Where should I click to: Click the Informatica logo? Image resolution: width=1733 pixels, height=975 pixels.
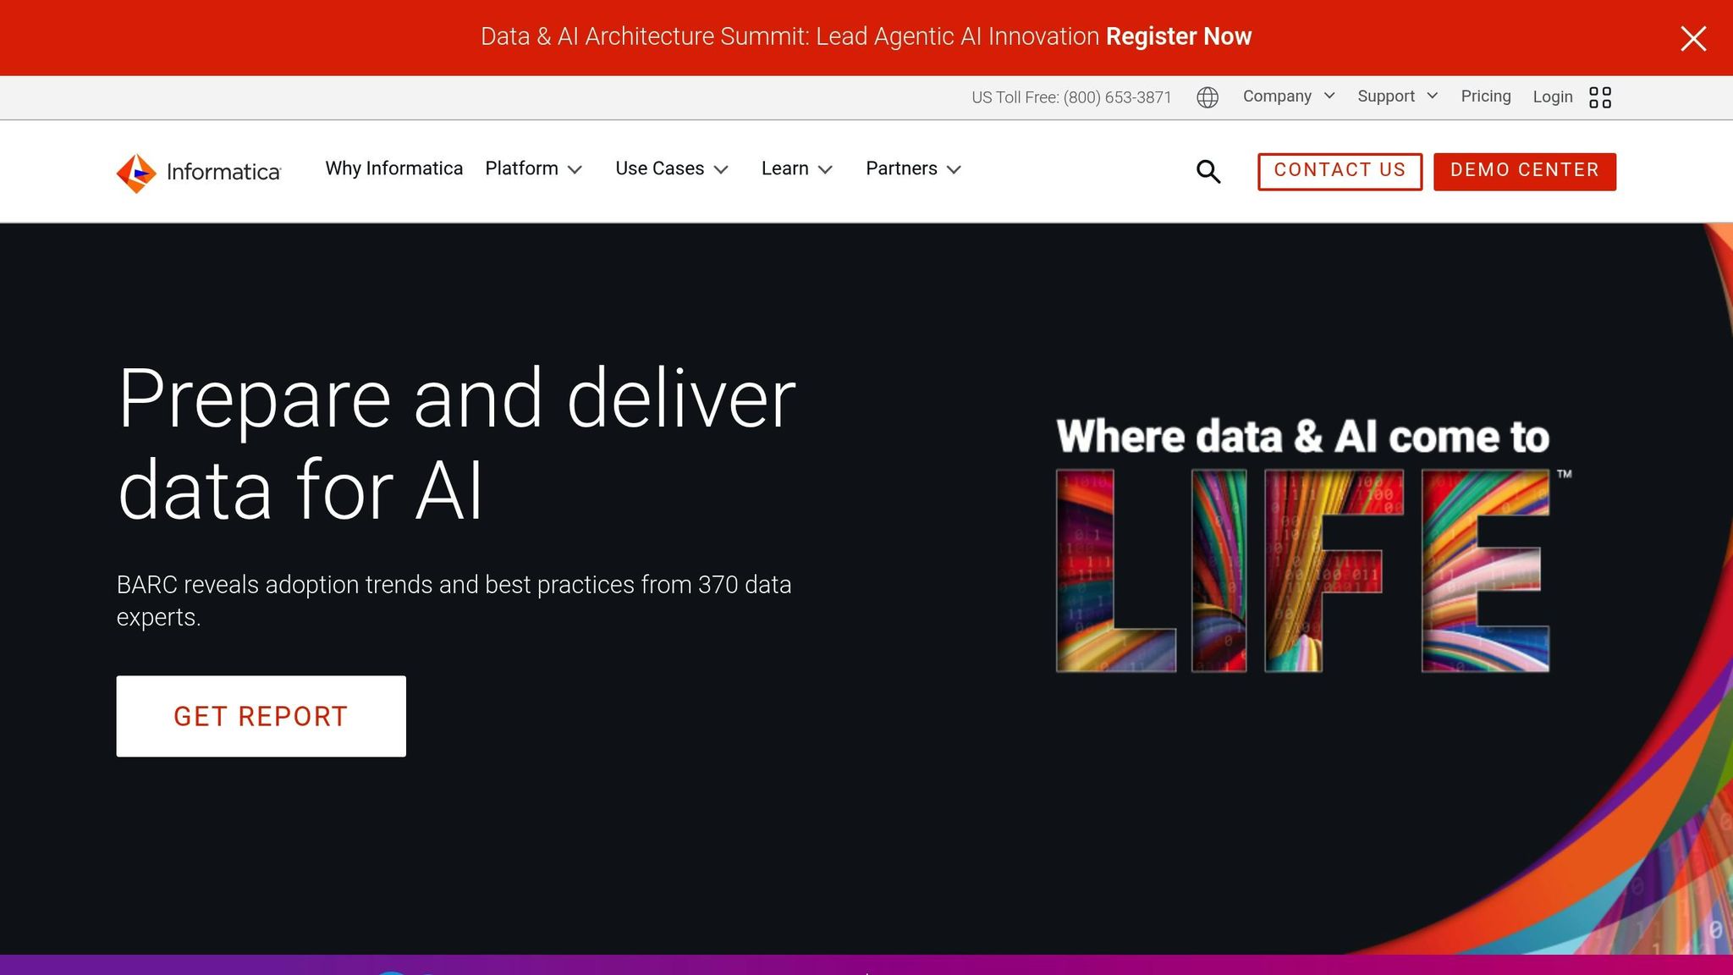[199, 172]
